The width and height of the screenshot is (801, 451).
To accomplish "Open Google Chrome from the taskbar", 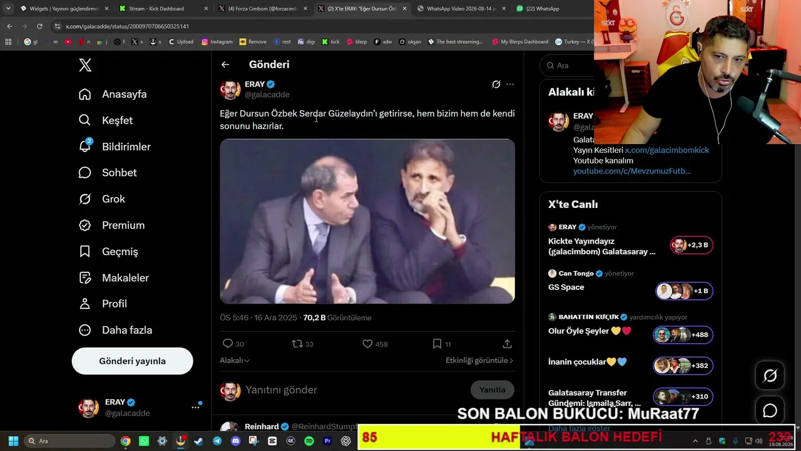I will (126, 441).
